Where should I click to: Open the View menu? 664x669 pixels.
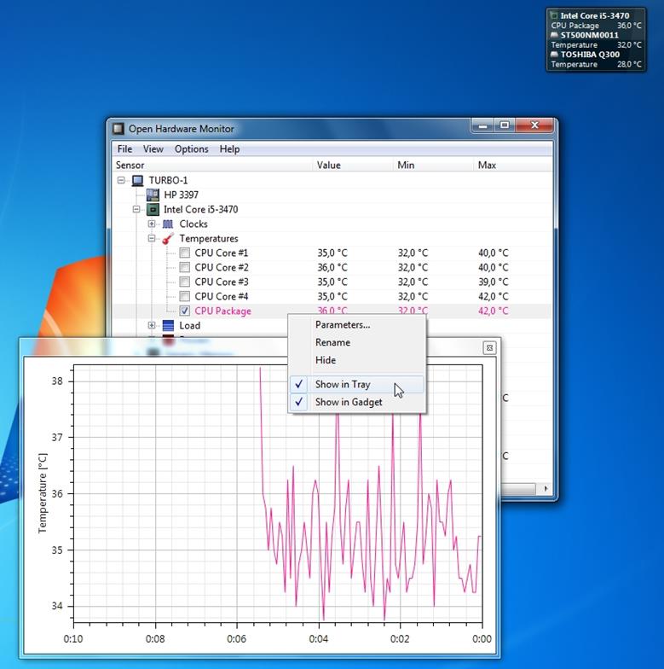(x=153, y=148)
